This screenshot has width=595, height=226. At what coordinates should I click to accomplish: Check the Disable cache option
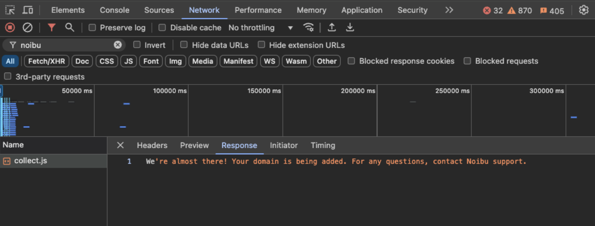162,28
